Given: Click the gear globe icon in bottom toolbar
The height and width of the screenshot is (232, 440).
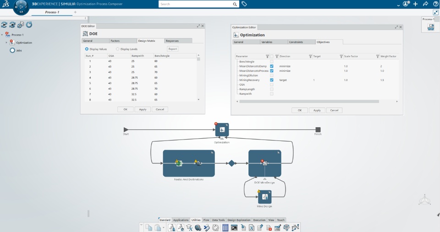Looking at the screenshot, I should [198, 227].
